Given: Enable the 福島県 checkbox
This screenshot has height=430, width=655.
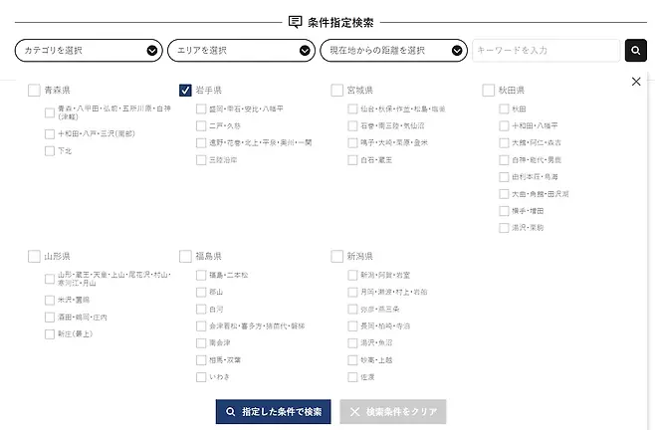Looking at the screenshot, I should click(x=186, y=256).
